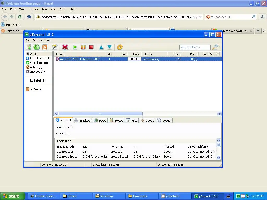Open µTorrent File menu

coord(27,40)
